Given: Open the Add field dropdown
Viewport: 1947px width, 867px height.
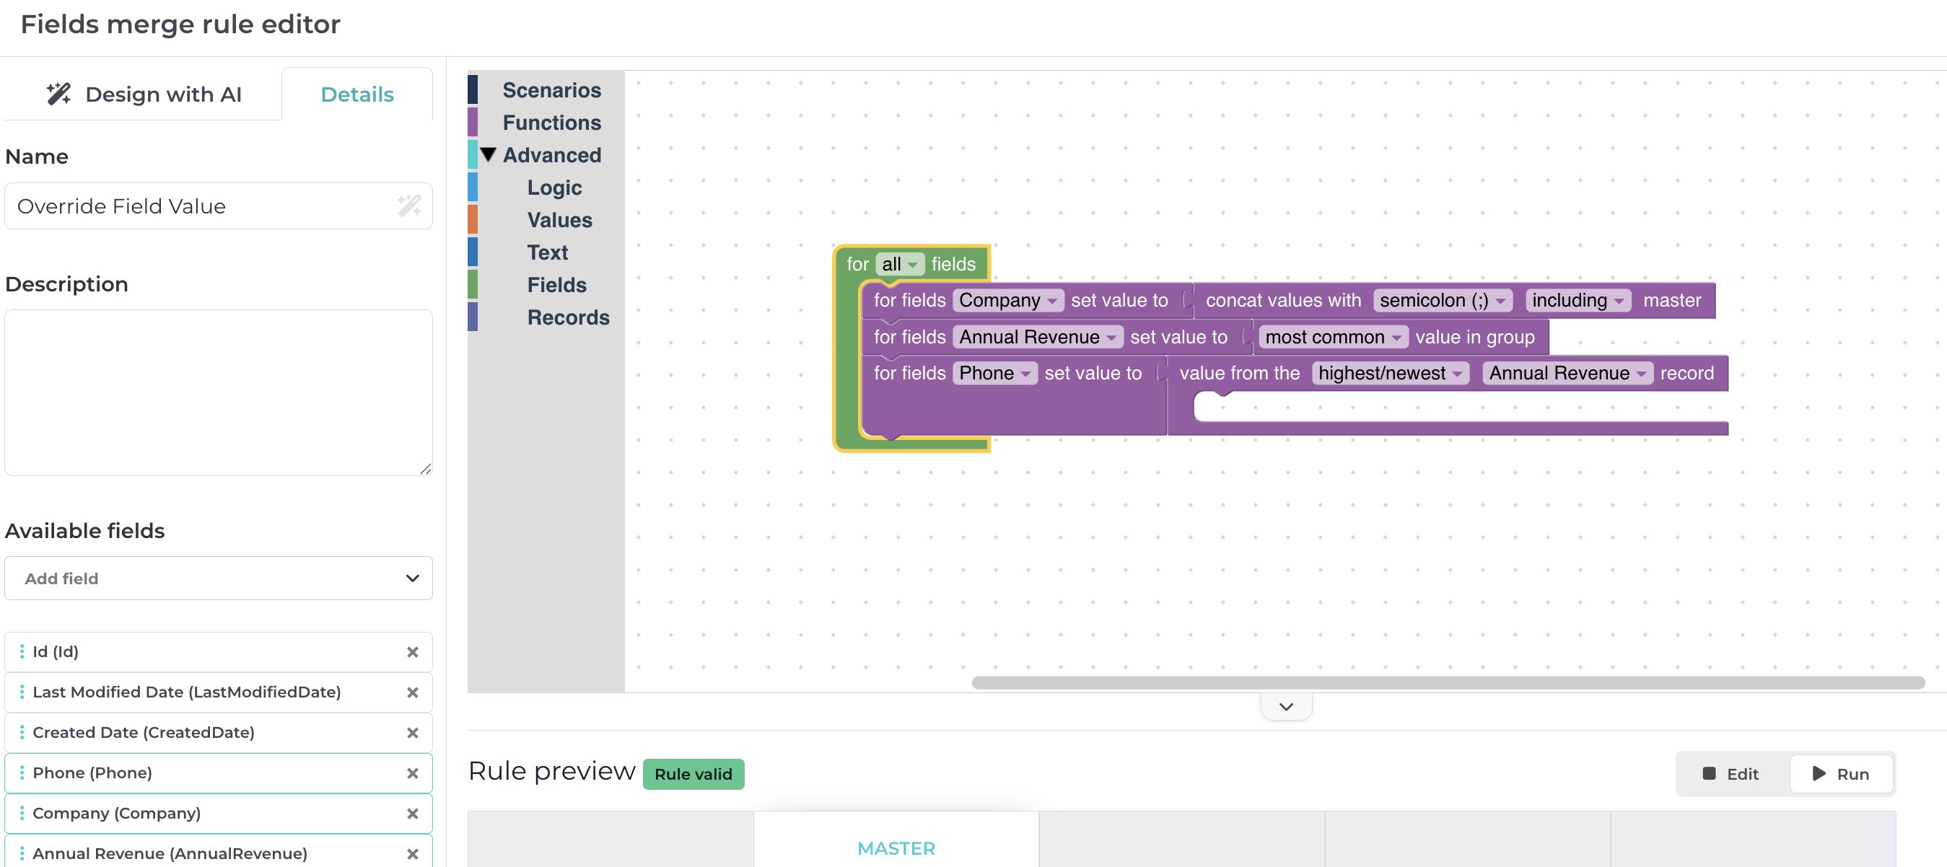Looking at the screenshot, I should (x=219, y=578).
